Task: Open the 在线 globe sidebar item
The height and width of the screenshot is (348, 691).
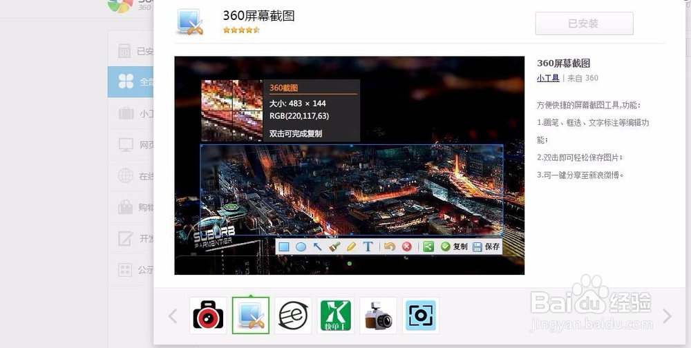Action: click(x=131, y=176)
